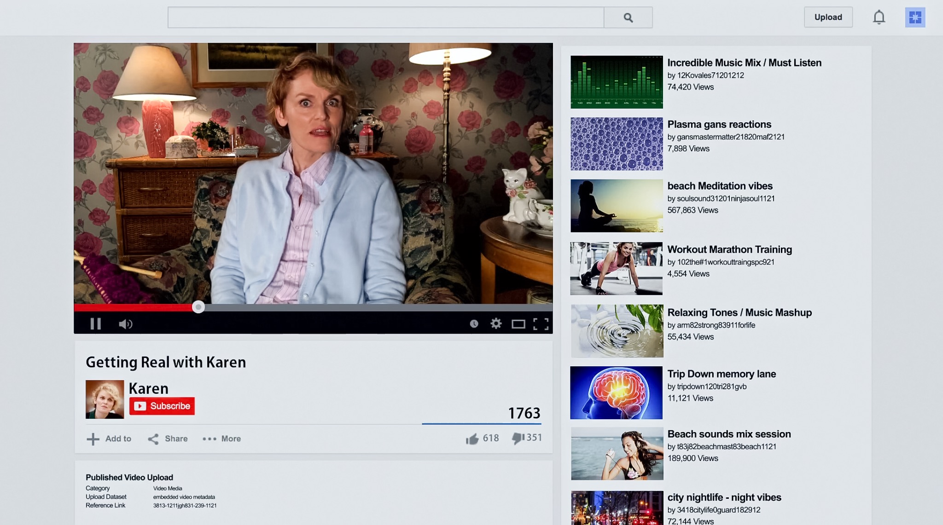This screenshot has width=943, height=525.
Task: Subscribe to Karen's channel
Action: click(x=162, y=406)
